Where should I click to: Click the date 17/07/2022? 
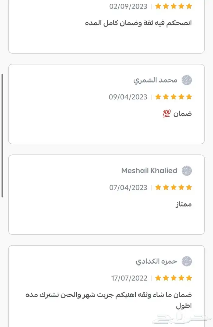click(129, 278)
